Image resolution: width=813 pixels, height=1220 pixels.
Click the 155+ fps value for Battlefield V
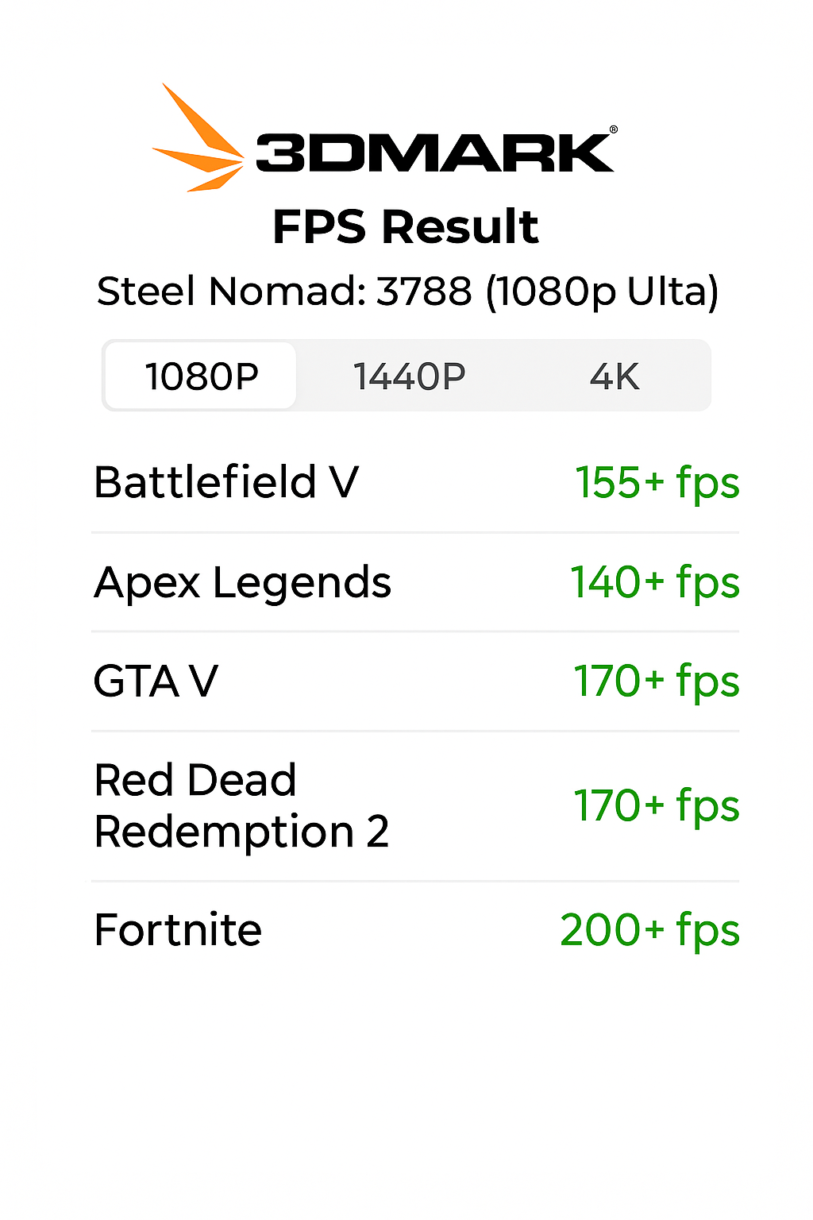point(657,482)
